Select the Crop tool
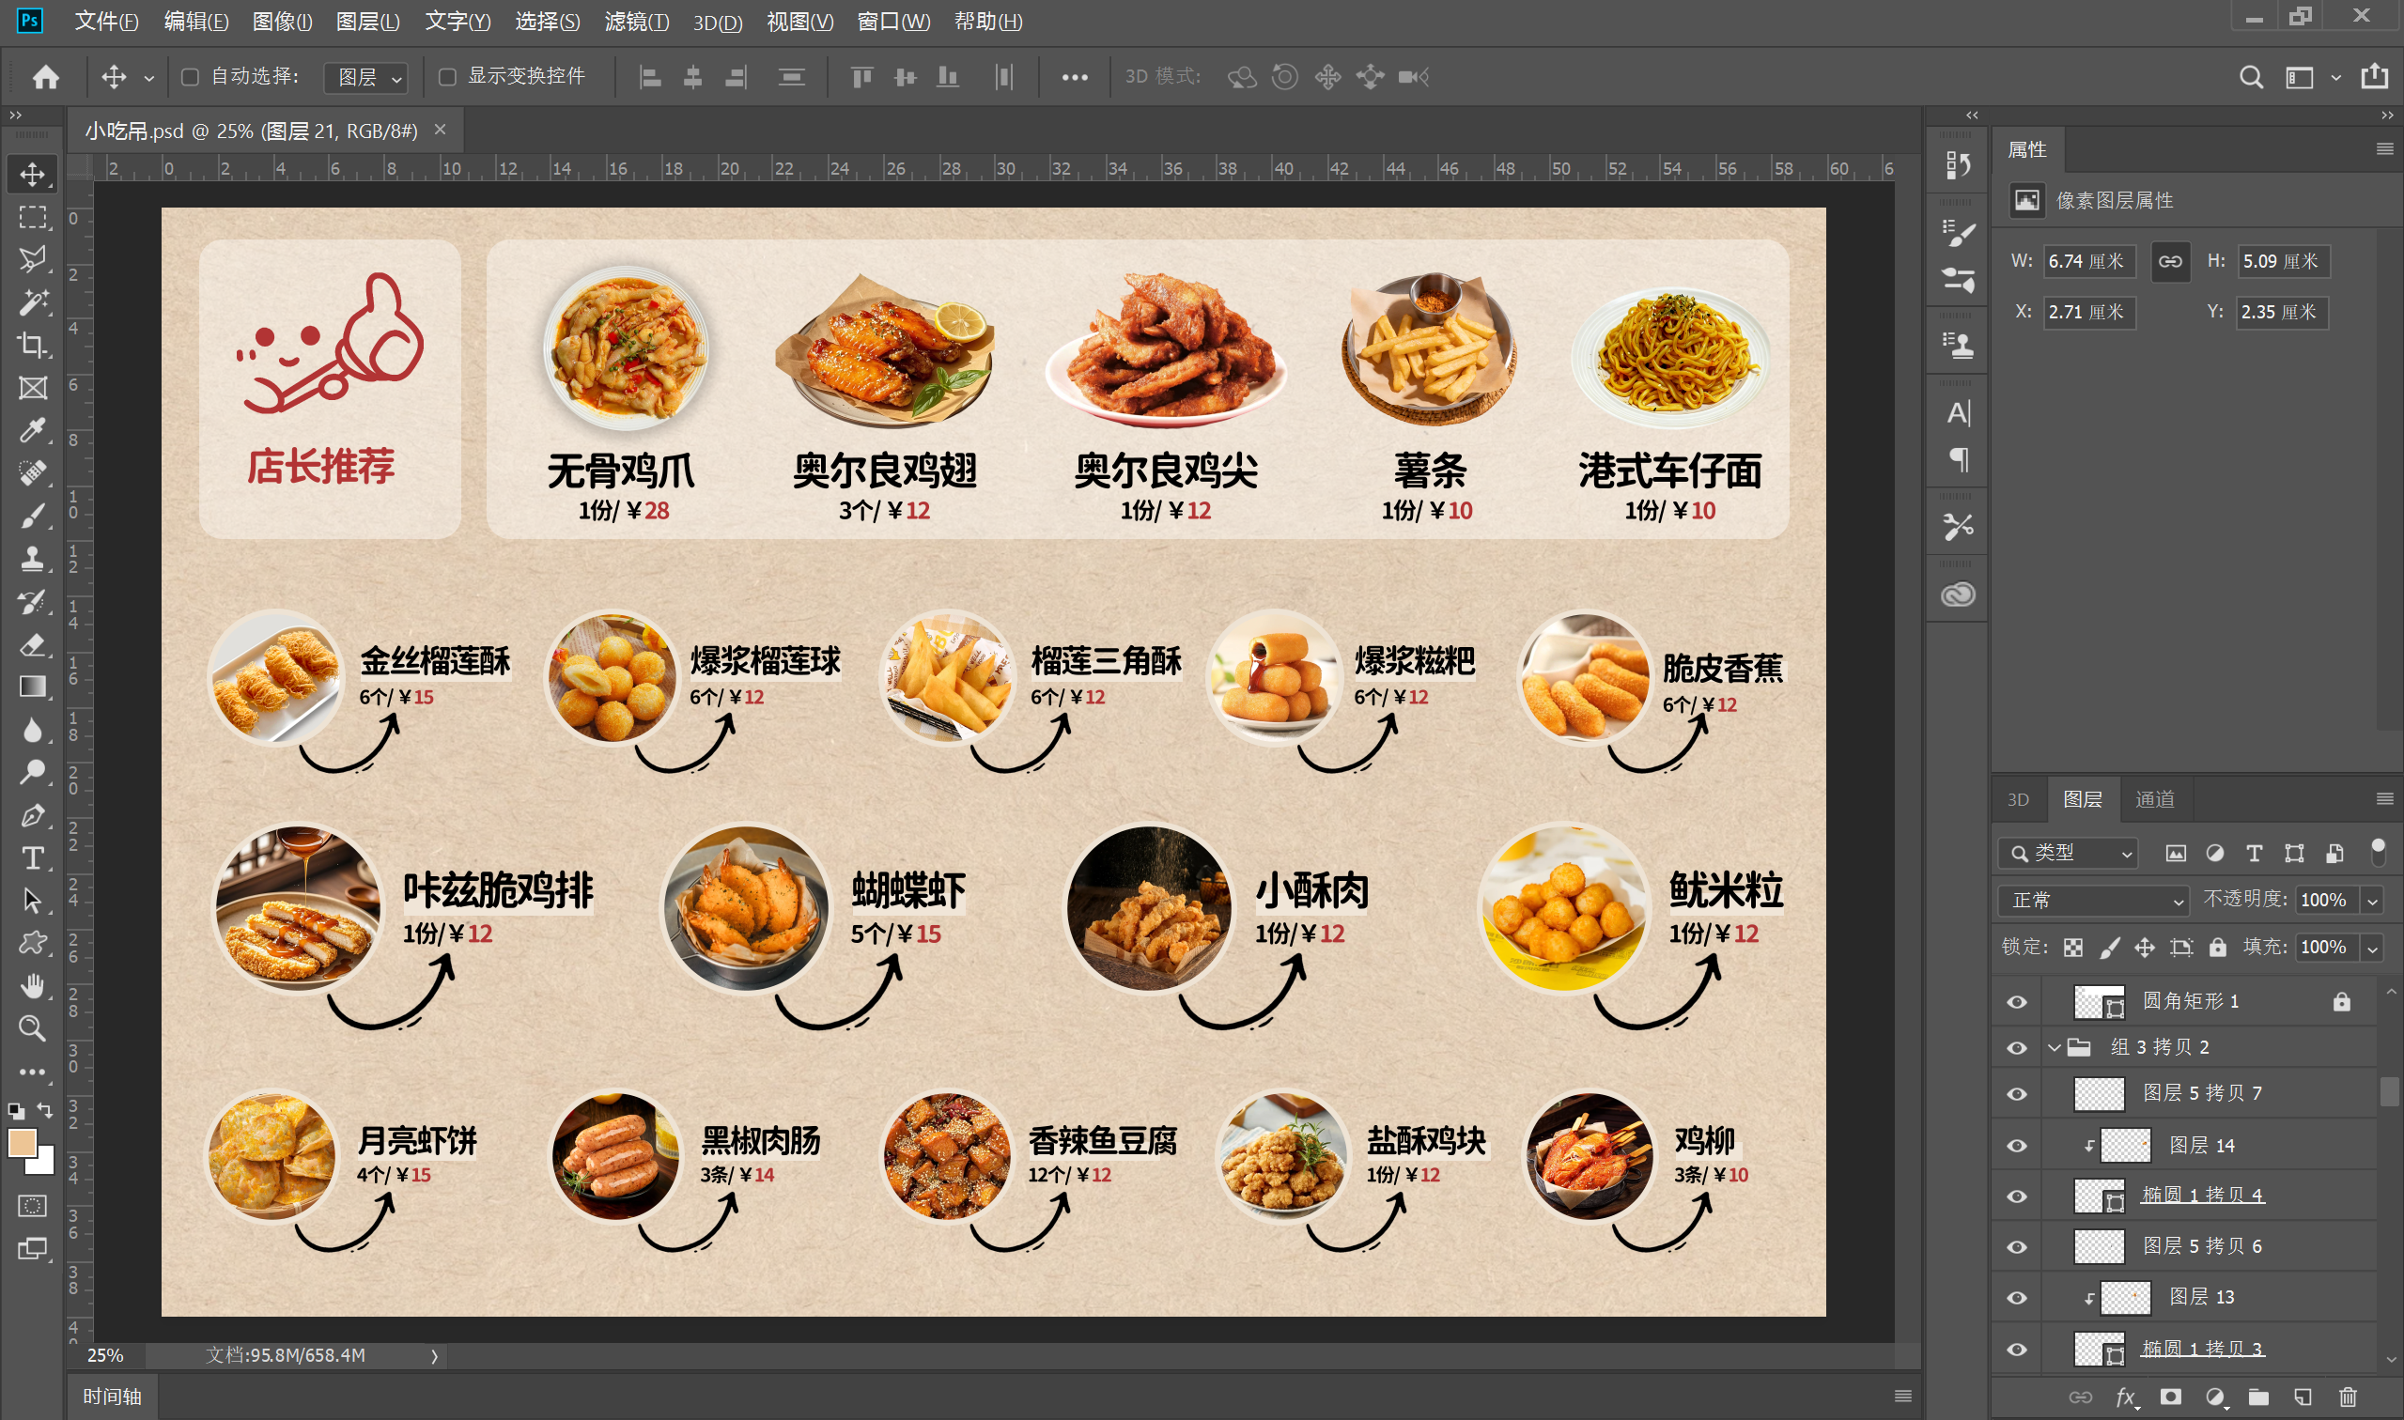The image size is (2404, 1420). pyautogui.click(x=33, y=345)
